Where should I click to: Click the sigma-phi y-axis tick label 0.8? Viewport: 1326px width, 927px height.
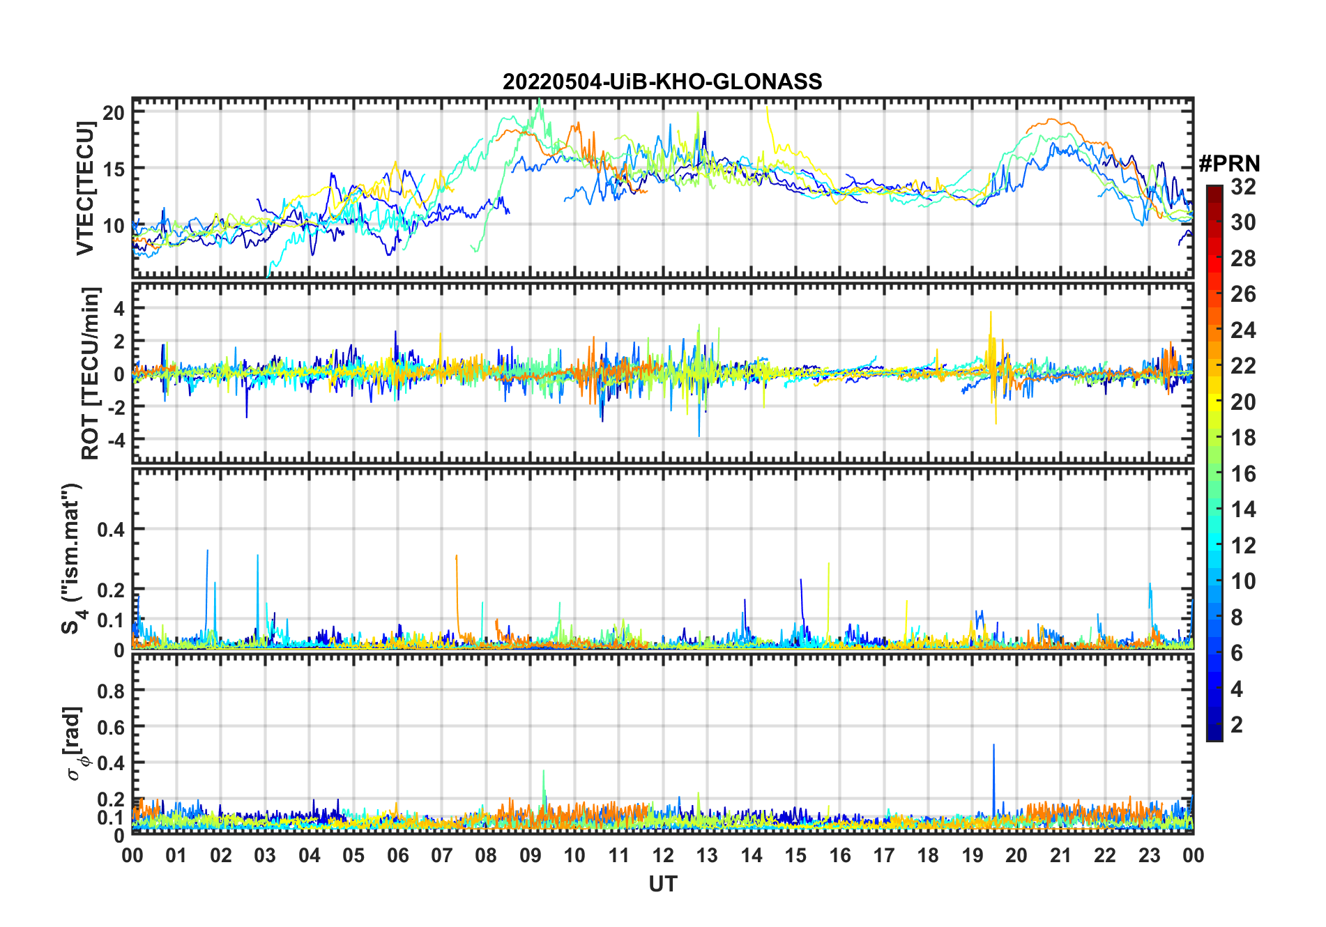[x=110, y=691]
